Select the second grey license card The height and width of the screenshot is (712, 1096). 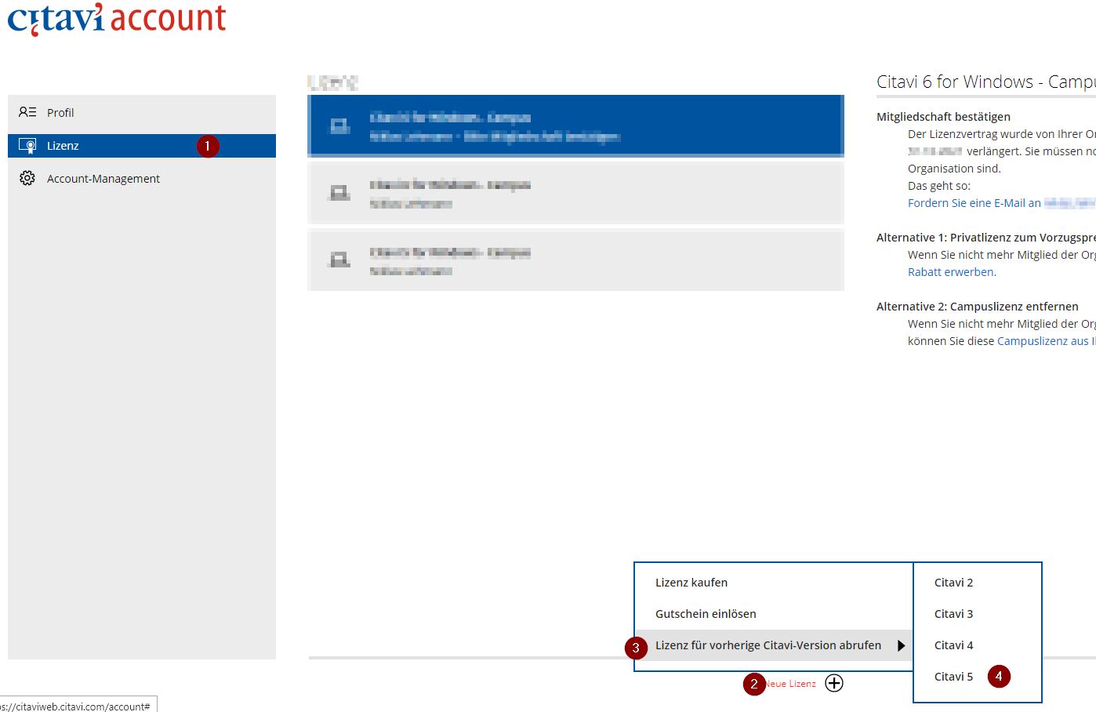pyautogui.click(x=575, y=194)
